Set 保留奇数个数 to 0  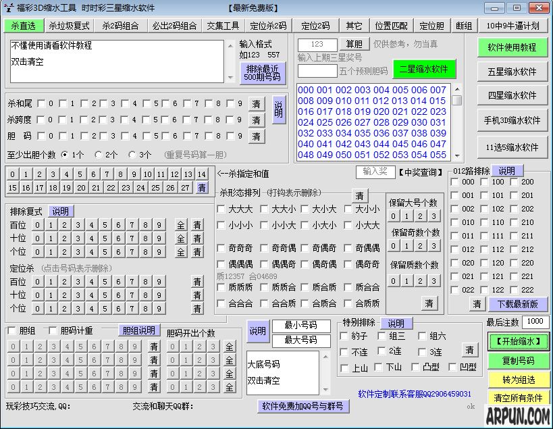393,246
